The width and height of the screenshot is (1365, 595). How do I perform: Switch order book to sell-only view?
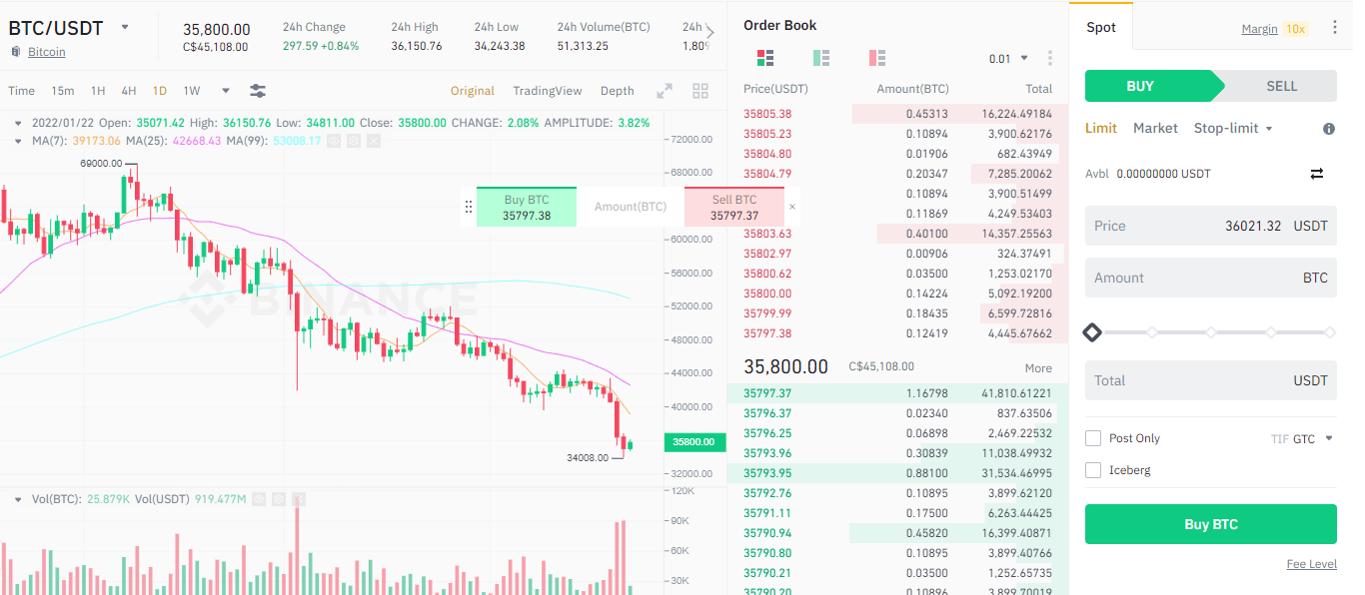tap(877, 58)
